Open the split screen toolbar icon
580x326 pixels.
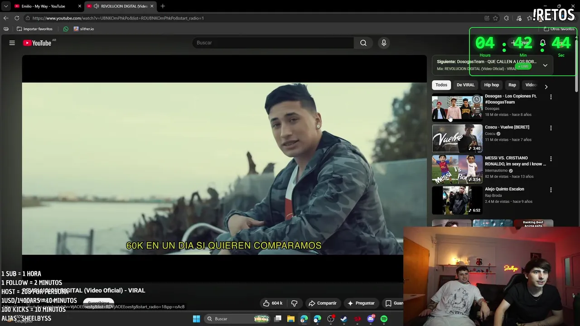[487, 18]
